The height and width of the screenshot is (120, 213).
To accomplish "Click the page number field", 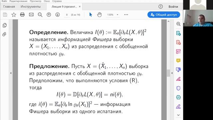I will tap(67, 15).
